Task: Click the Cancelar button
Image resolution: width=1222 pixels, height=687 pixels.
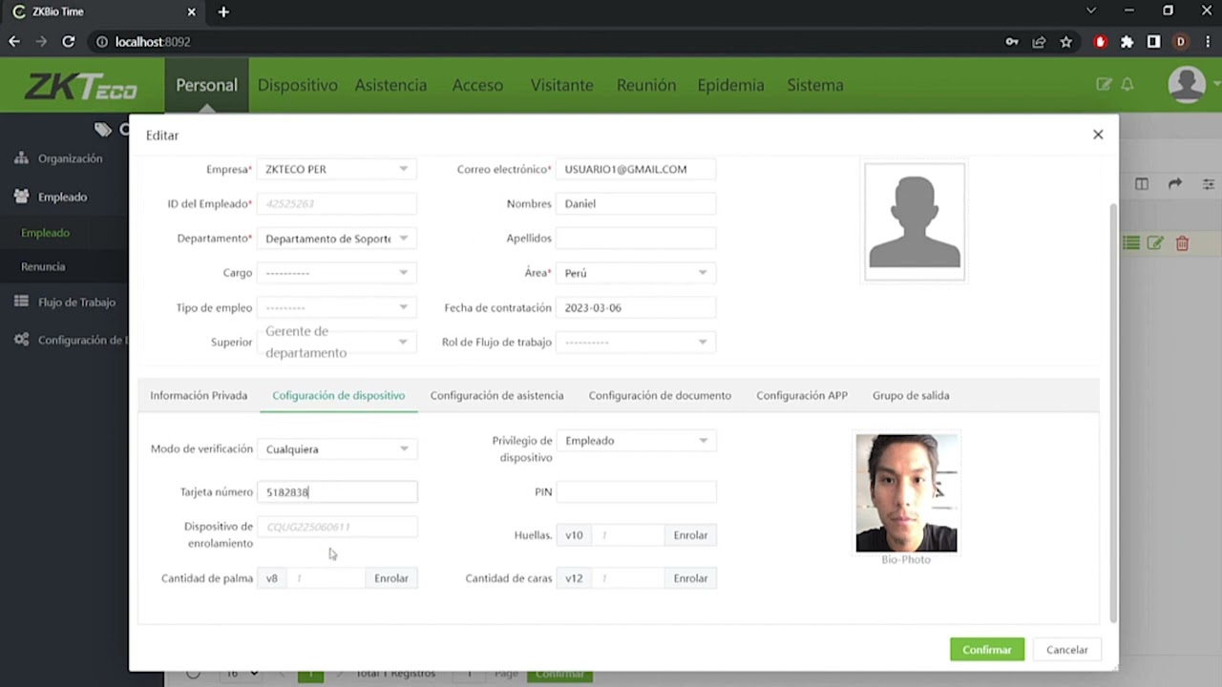Action: 1067,650
